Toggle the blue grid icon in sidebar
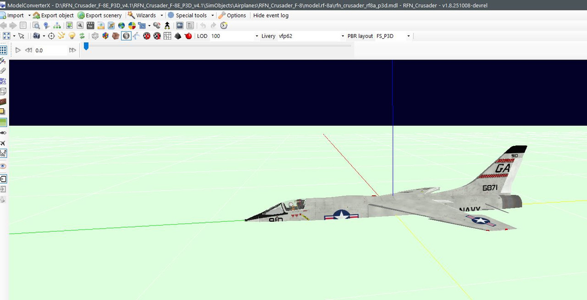Screen dimensions: 587x300 pyautogui.click(x=3, y=50)
